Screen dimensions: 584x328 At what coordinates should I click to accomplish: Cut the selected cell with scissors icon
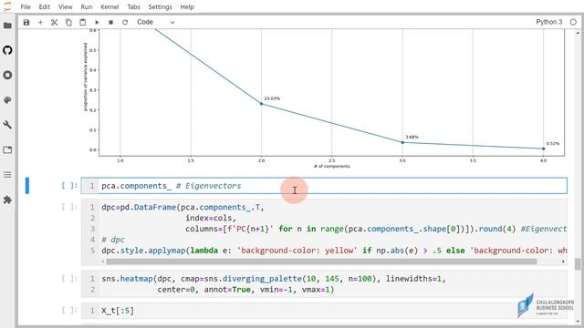click(55, 22)
